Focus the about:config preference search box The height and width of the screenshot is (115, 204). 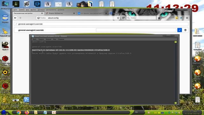pos(101,24)
